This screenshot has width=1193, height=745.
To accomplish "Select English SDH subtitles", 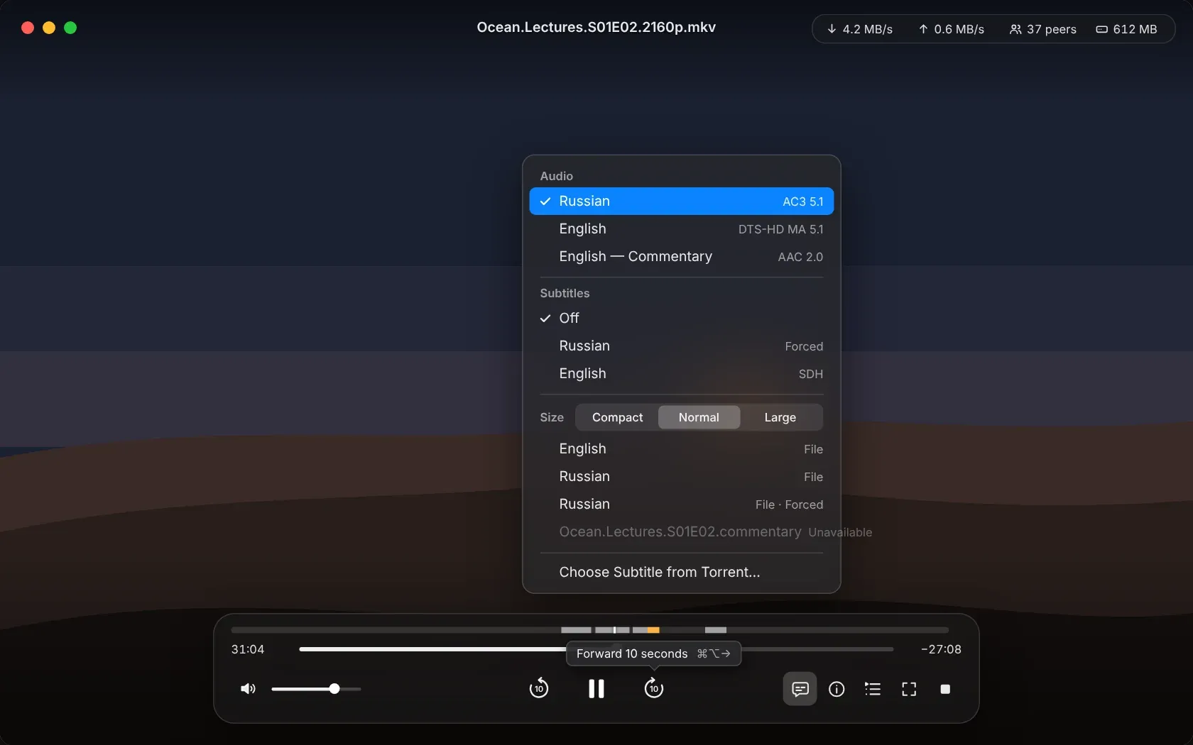I will point(682,373).
